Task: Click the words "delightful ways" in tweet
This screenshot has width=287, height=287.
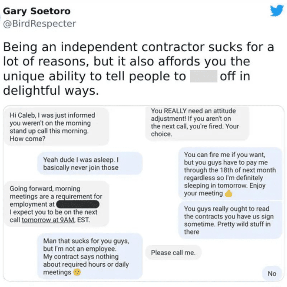Action: 51,91
